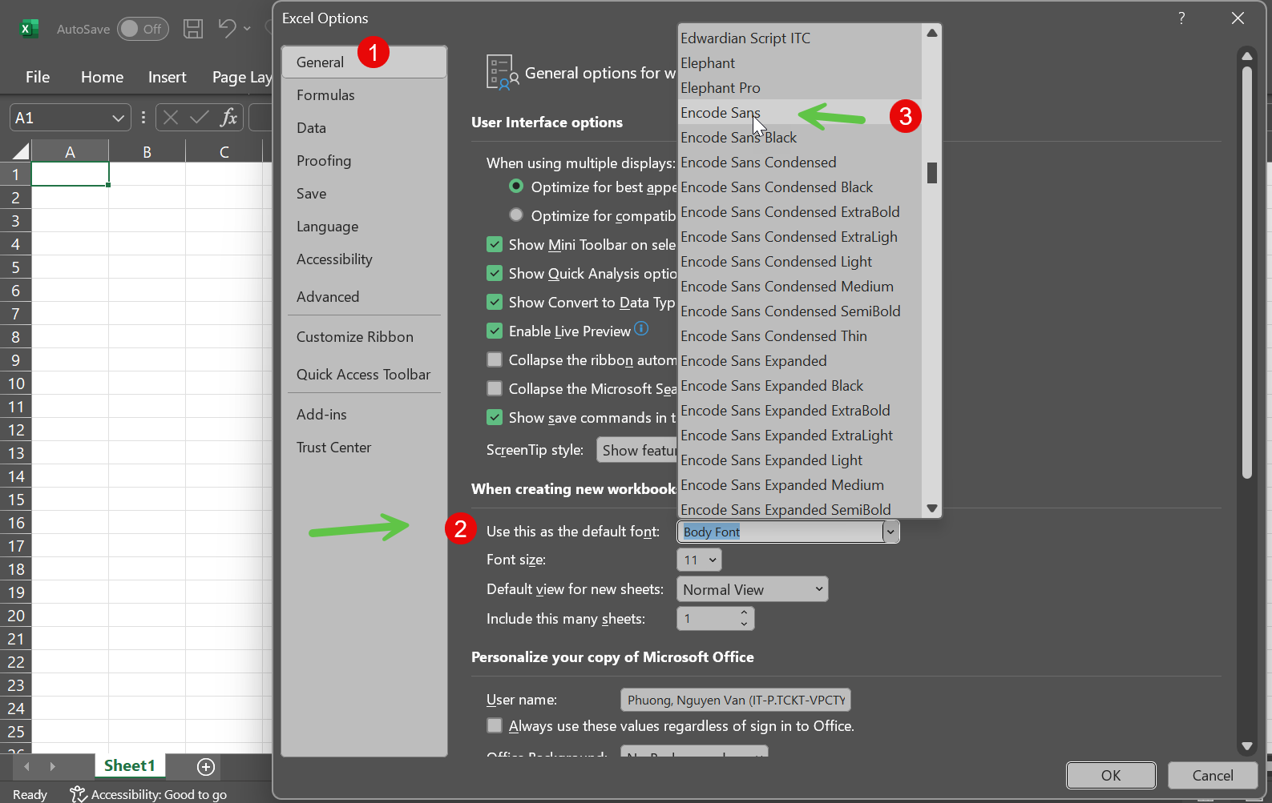The image size is (1272, 803).
Task: Click the Excel application logo icon
Action: click(x=29, y=29)
